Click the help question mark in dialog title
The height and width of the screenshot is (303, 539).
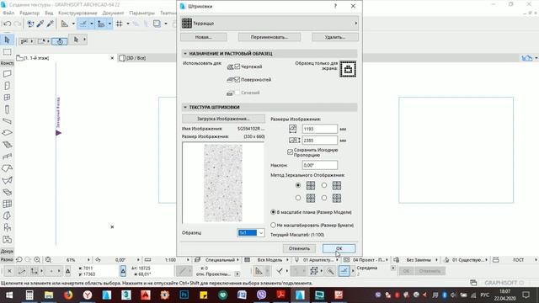335,6
